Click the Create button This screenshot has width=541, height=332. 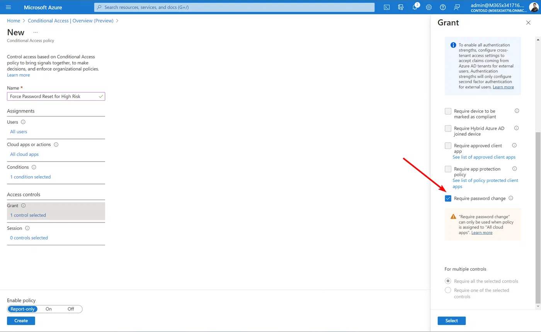(21, 320)
